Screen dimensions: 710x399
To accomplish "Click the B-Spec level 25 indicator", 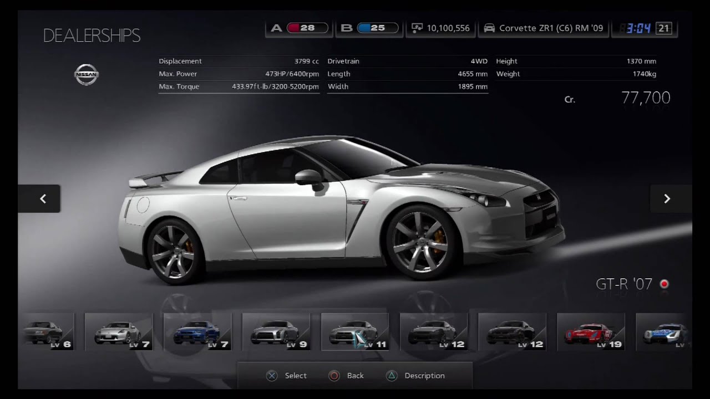I will click(x=371, y=28).
